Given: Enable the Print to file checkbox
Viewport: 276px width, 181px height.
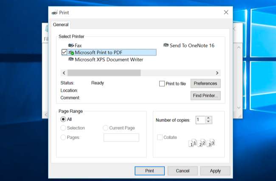Looking at the screenshot, I should (x=162, y=84).
